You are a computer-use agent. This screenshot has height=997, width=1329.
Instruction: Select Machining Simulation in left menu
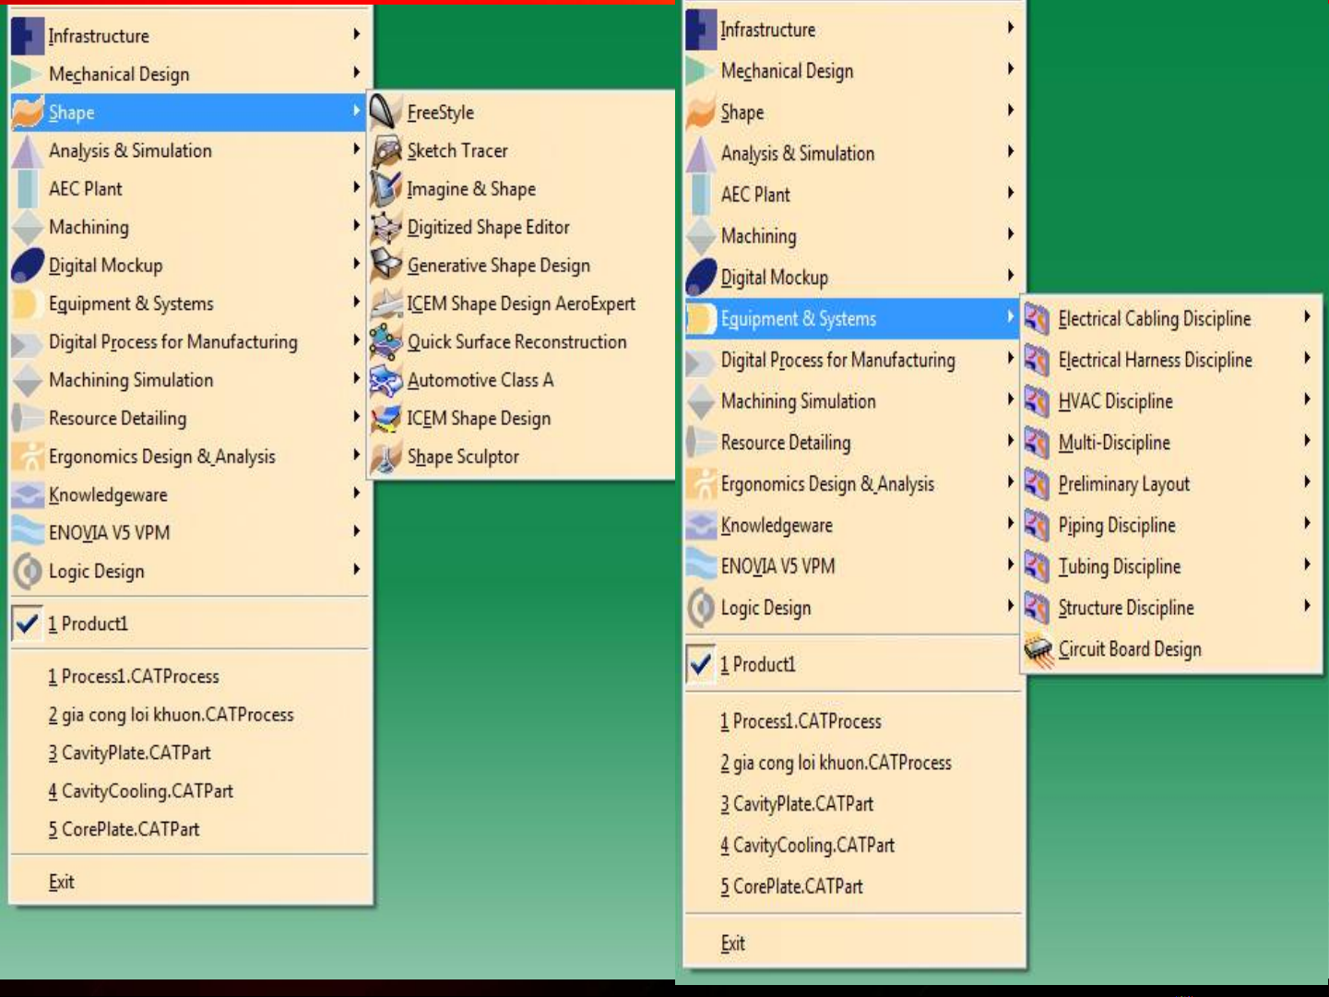[x=188, y=380]
